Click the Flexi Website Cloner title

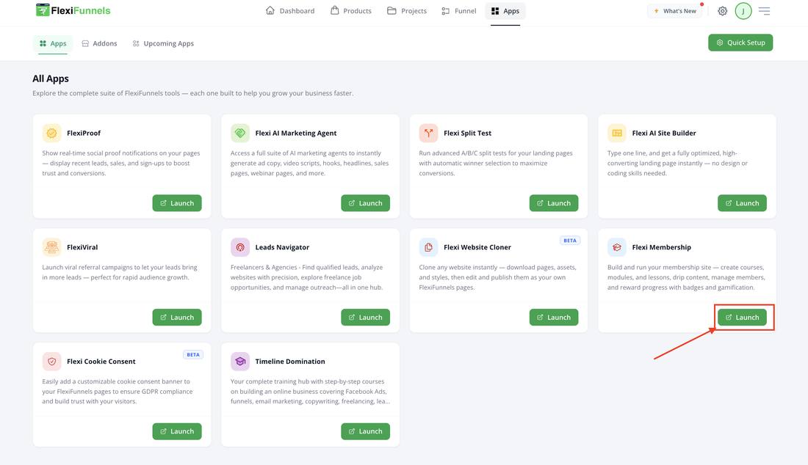pyautogui.click(x=477, y=247)
